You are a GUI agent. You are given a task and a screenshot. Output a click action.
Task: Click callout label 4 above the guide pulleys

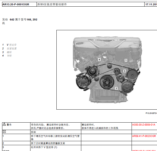(99, 59)
